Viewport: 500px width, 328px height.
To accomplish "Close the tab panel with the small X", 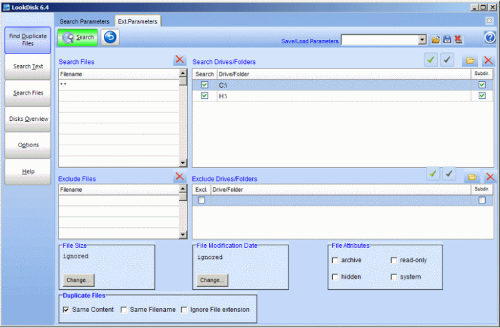I will 489,21.
